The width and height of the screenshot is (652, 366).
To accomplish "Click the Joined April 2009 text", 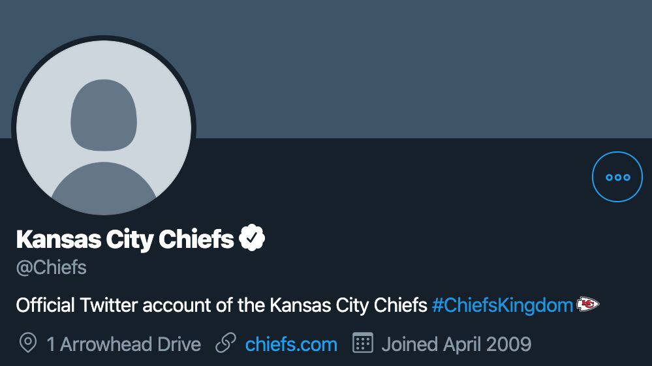I will point(456,344).
